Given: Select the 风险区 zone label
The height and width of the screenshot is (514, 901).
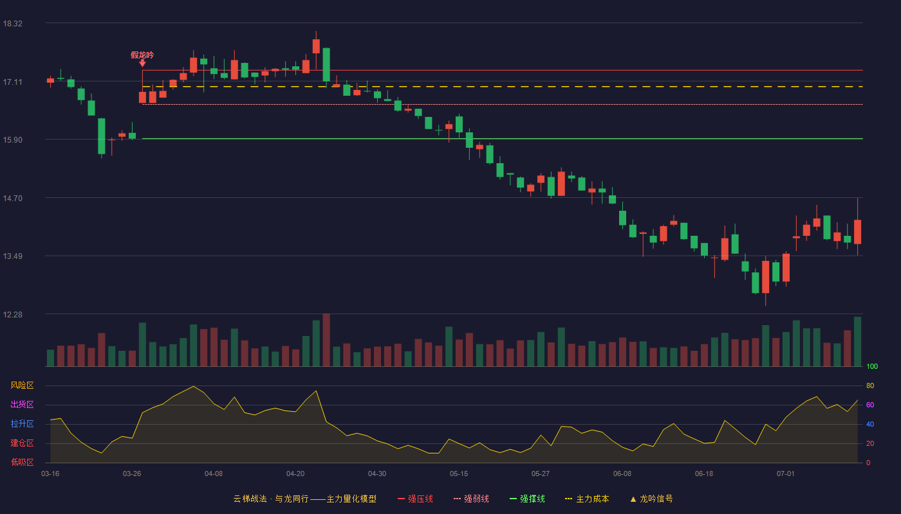Looking at the screenshot, I should coord(22,385).
